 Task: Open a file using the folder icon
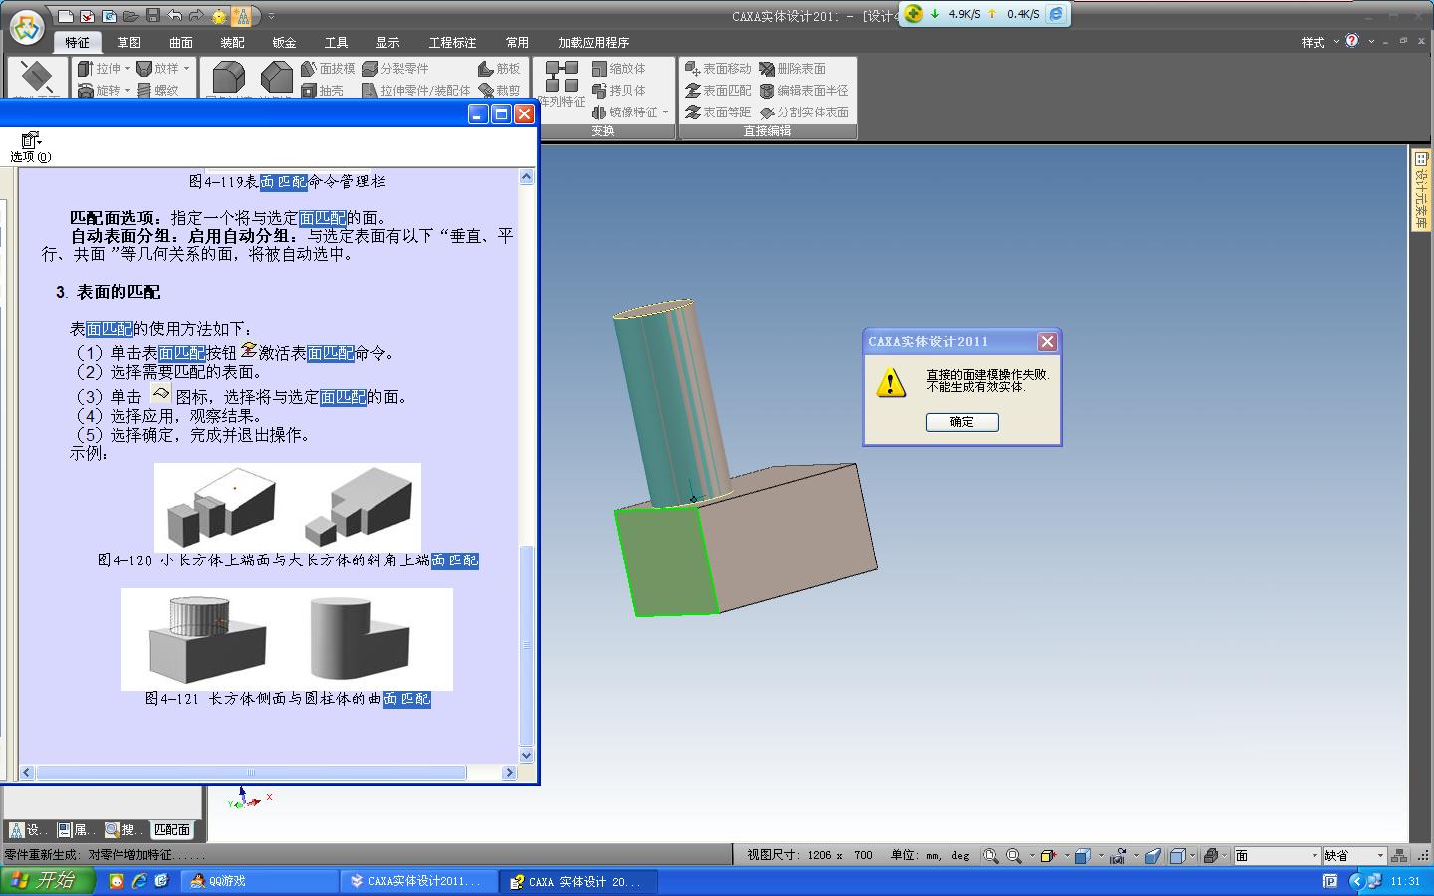(130, 16)
